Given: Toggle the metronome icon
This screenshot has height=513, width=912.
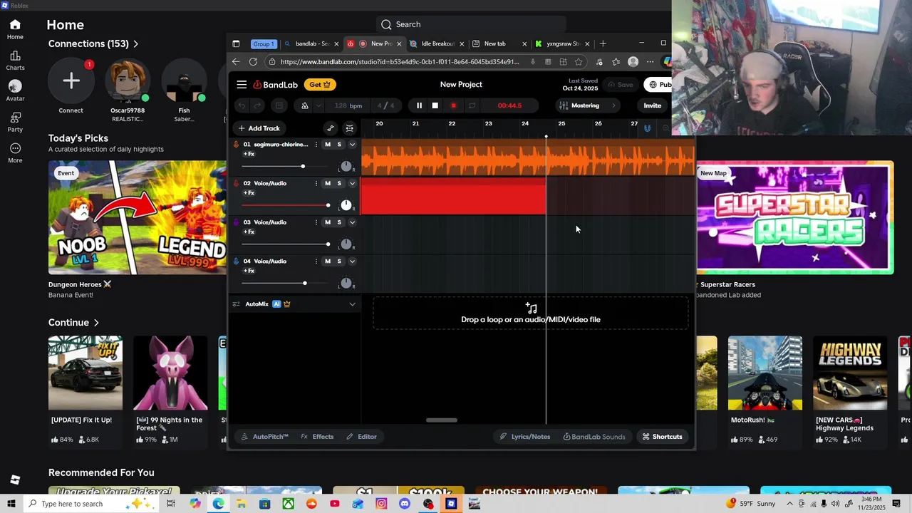Looking at the screenshot, I should point(305,105).
